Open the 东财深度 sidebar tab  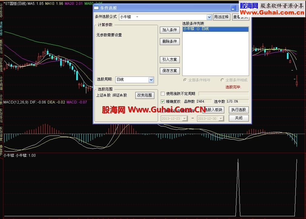click(1, 133)
